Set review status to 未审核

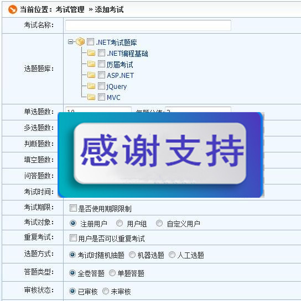click(x=106, y=291)
